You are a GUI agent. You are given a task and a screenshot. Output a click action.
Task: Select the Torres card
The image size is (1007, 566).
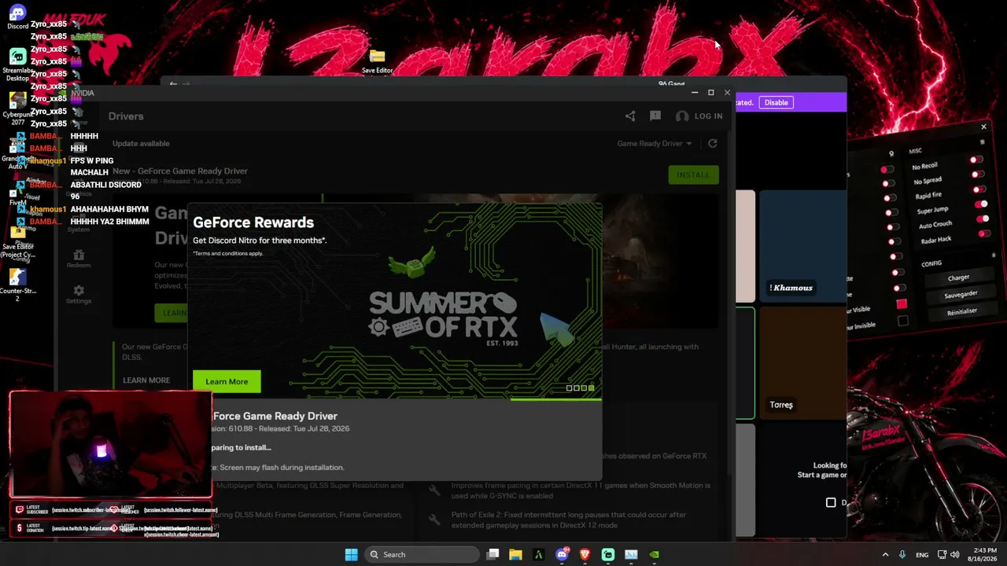[803, 363]
